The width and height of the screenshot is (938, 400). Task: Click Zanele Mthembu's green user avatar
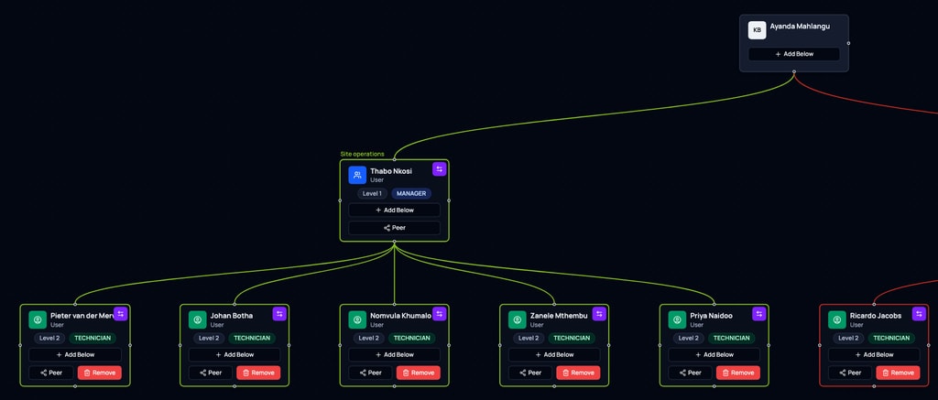tap(518, 319)
